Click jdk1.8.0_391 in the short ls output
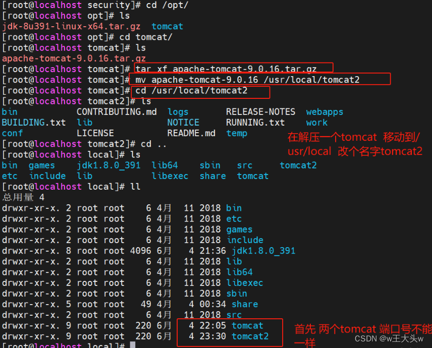432x348 pixels. [109, 165]
